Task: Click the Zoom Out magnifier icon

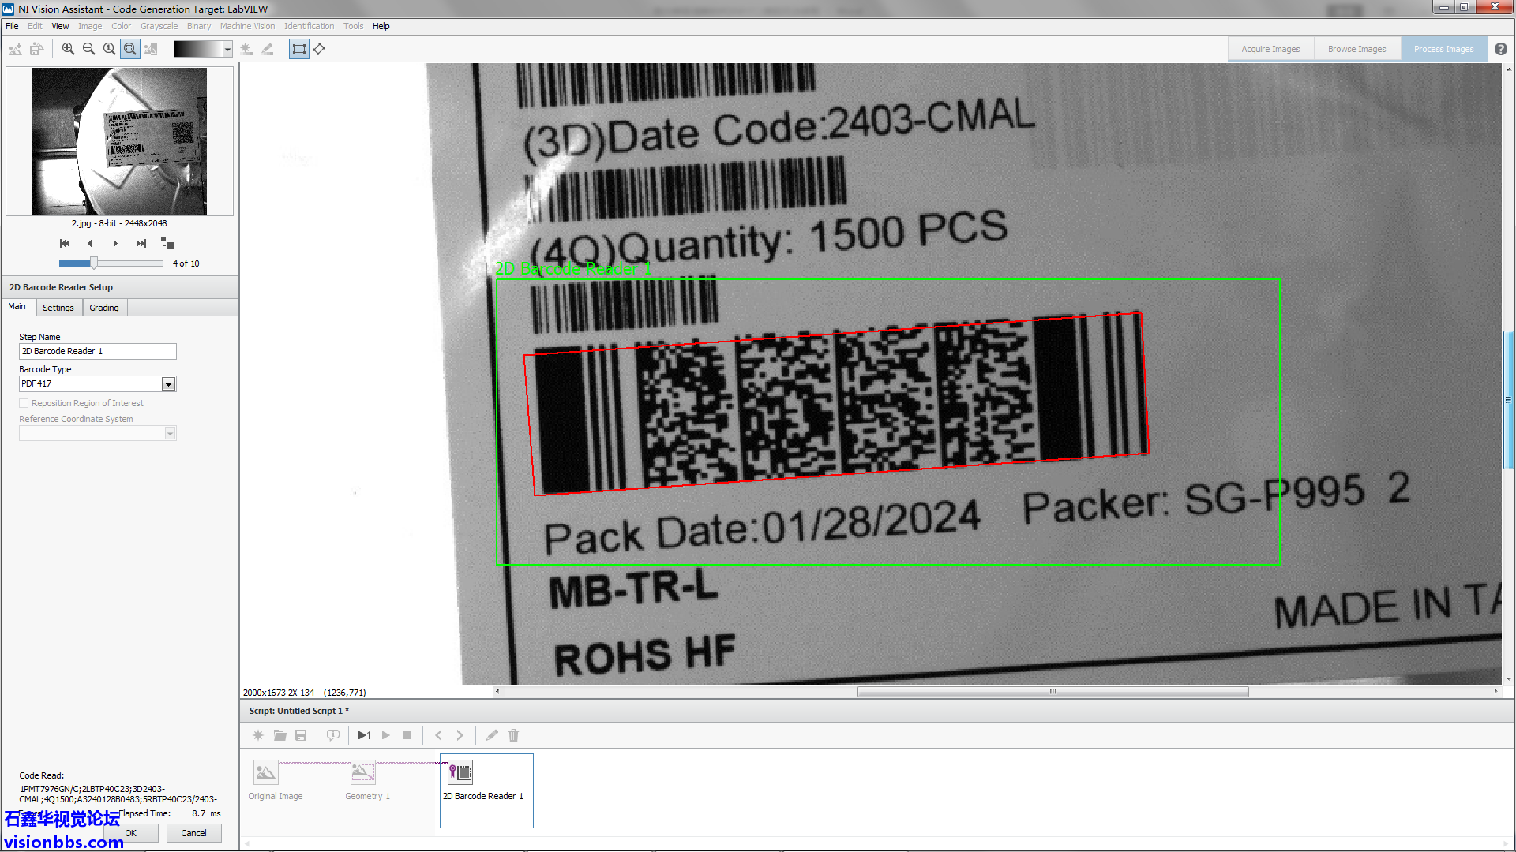Action: [88, 49]
